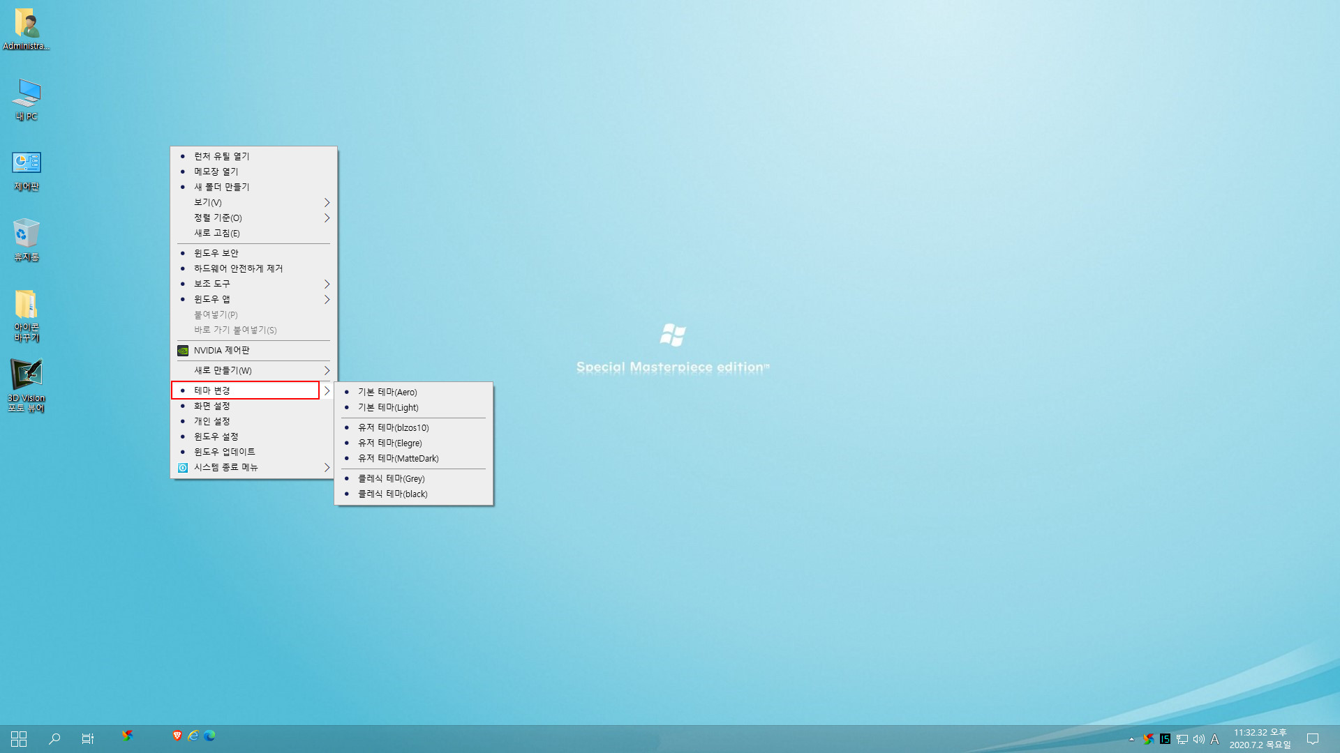Apply 유저 테마(MatteDark) theme
Image resolution: width=1340 pixels, height=753 pixels.
414,459
